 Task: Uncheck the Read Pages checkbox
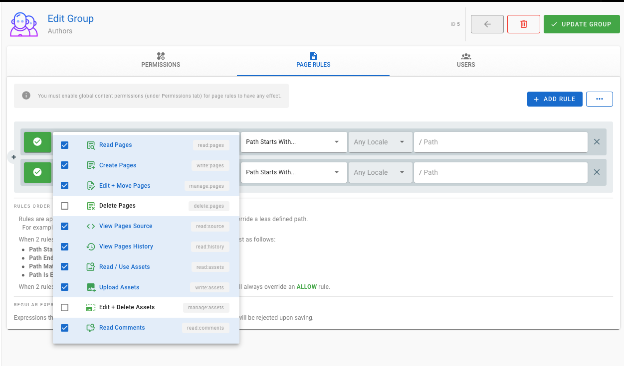[64, 145]
